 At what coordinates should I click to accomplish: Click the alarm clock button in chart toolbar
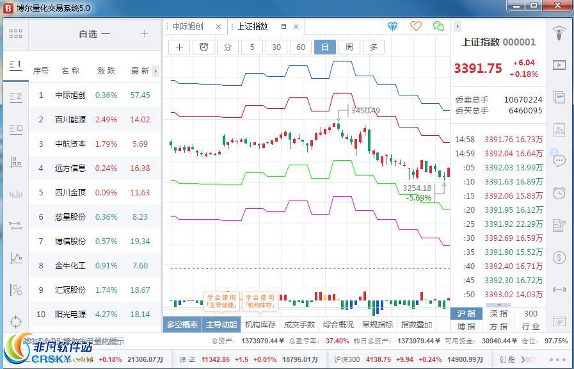[203, 47]
